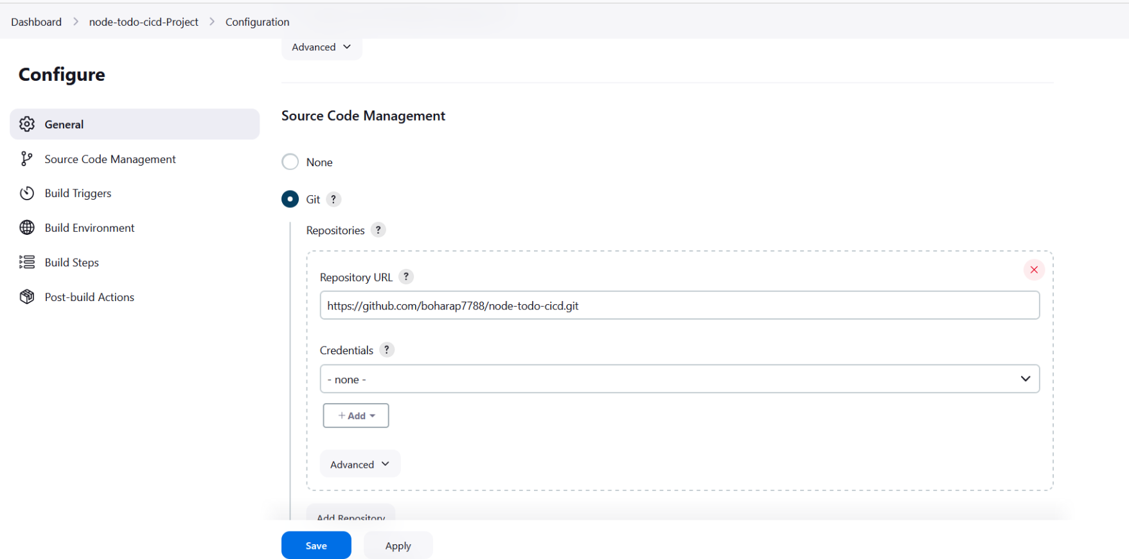
Task: Click the Build Triggers clock icon
Action: pos(27,193)
